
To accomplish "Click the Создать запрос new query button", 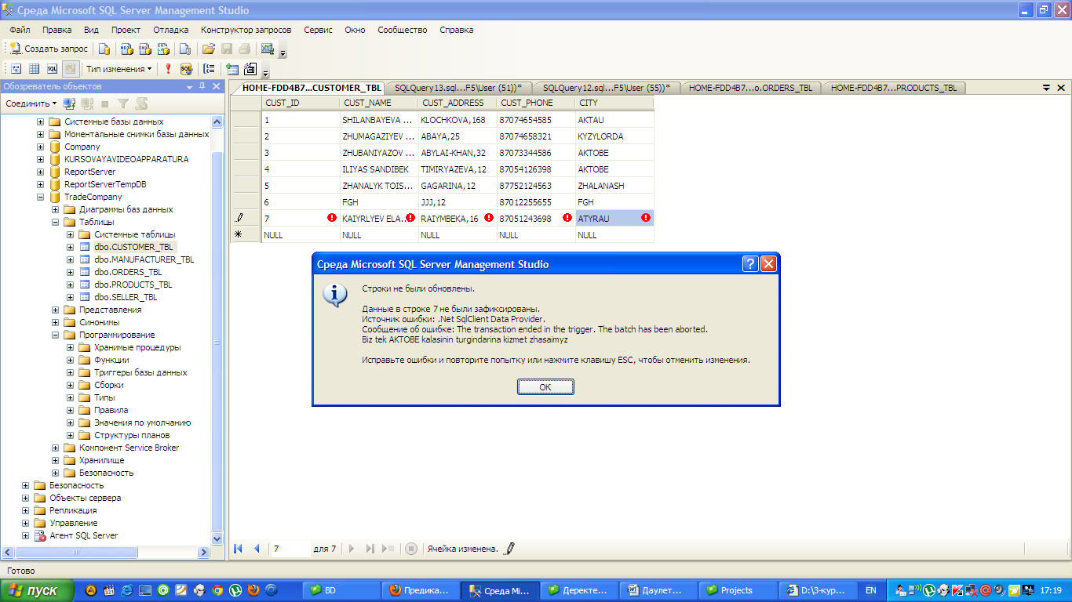I will pos(49,49).
